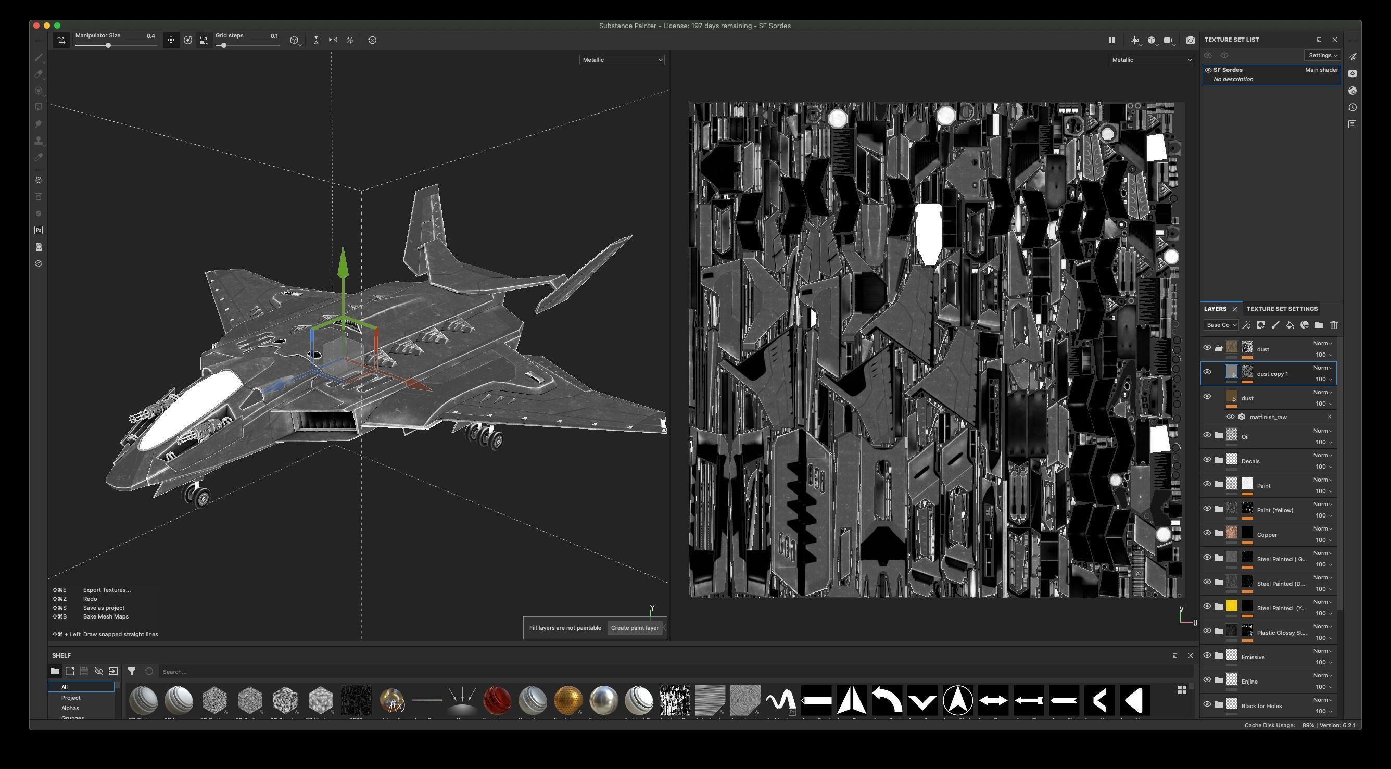The image size is (1391, 769).
Task: Open the symmetry options dropdown icon
Action: pos(1135,41)
